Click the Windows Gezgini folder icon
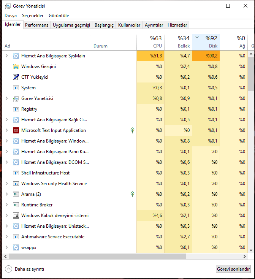 click(16, 67)
